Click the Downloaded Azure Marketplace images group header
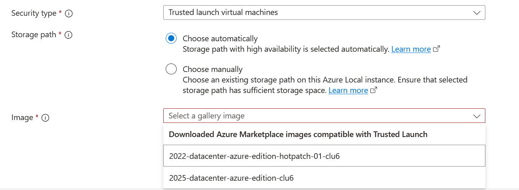Viewport: 519px width, 190px height. [298, 134]
